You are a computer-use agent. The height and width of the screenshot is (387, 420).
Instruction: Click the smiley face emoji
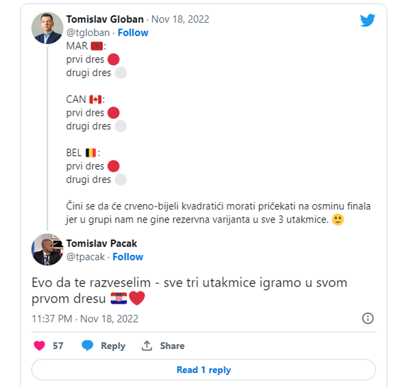coord(338,219)
